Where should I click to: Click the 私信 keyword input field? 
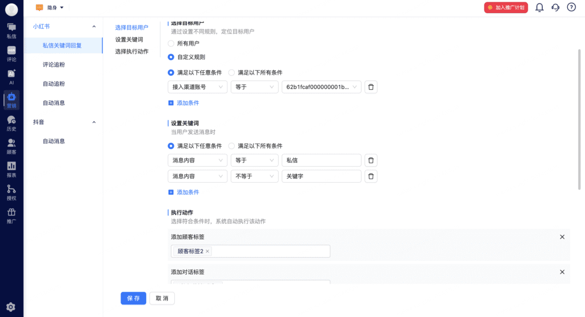coord(321,160)
